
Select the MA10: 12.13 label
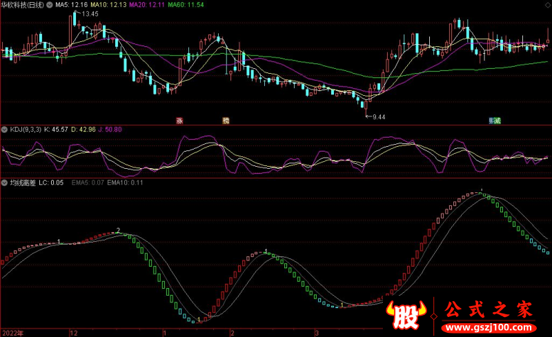pos(108,5)
